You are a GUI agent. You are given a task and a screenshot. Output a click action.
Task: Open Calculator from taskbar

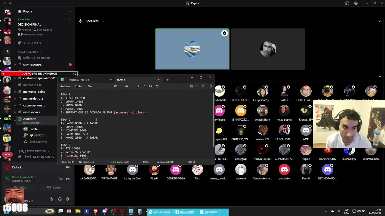click(140, 211)
